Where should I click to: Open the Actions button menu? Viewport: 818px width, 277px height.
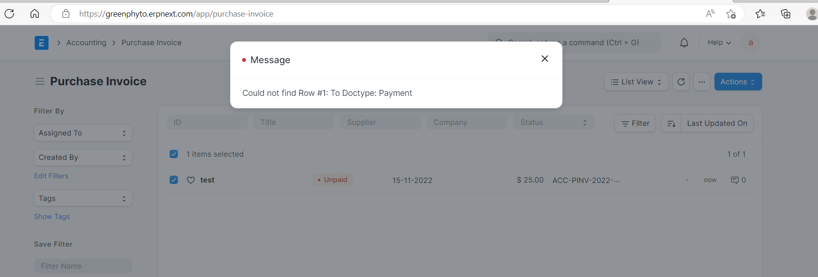[x=737, y=82]
